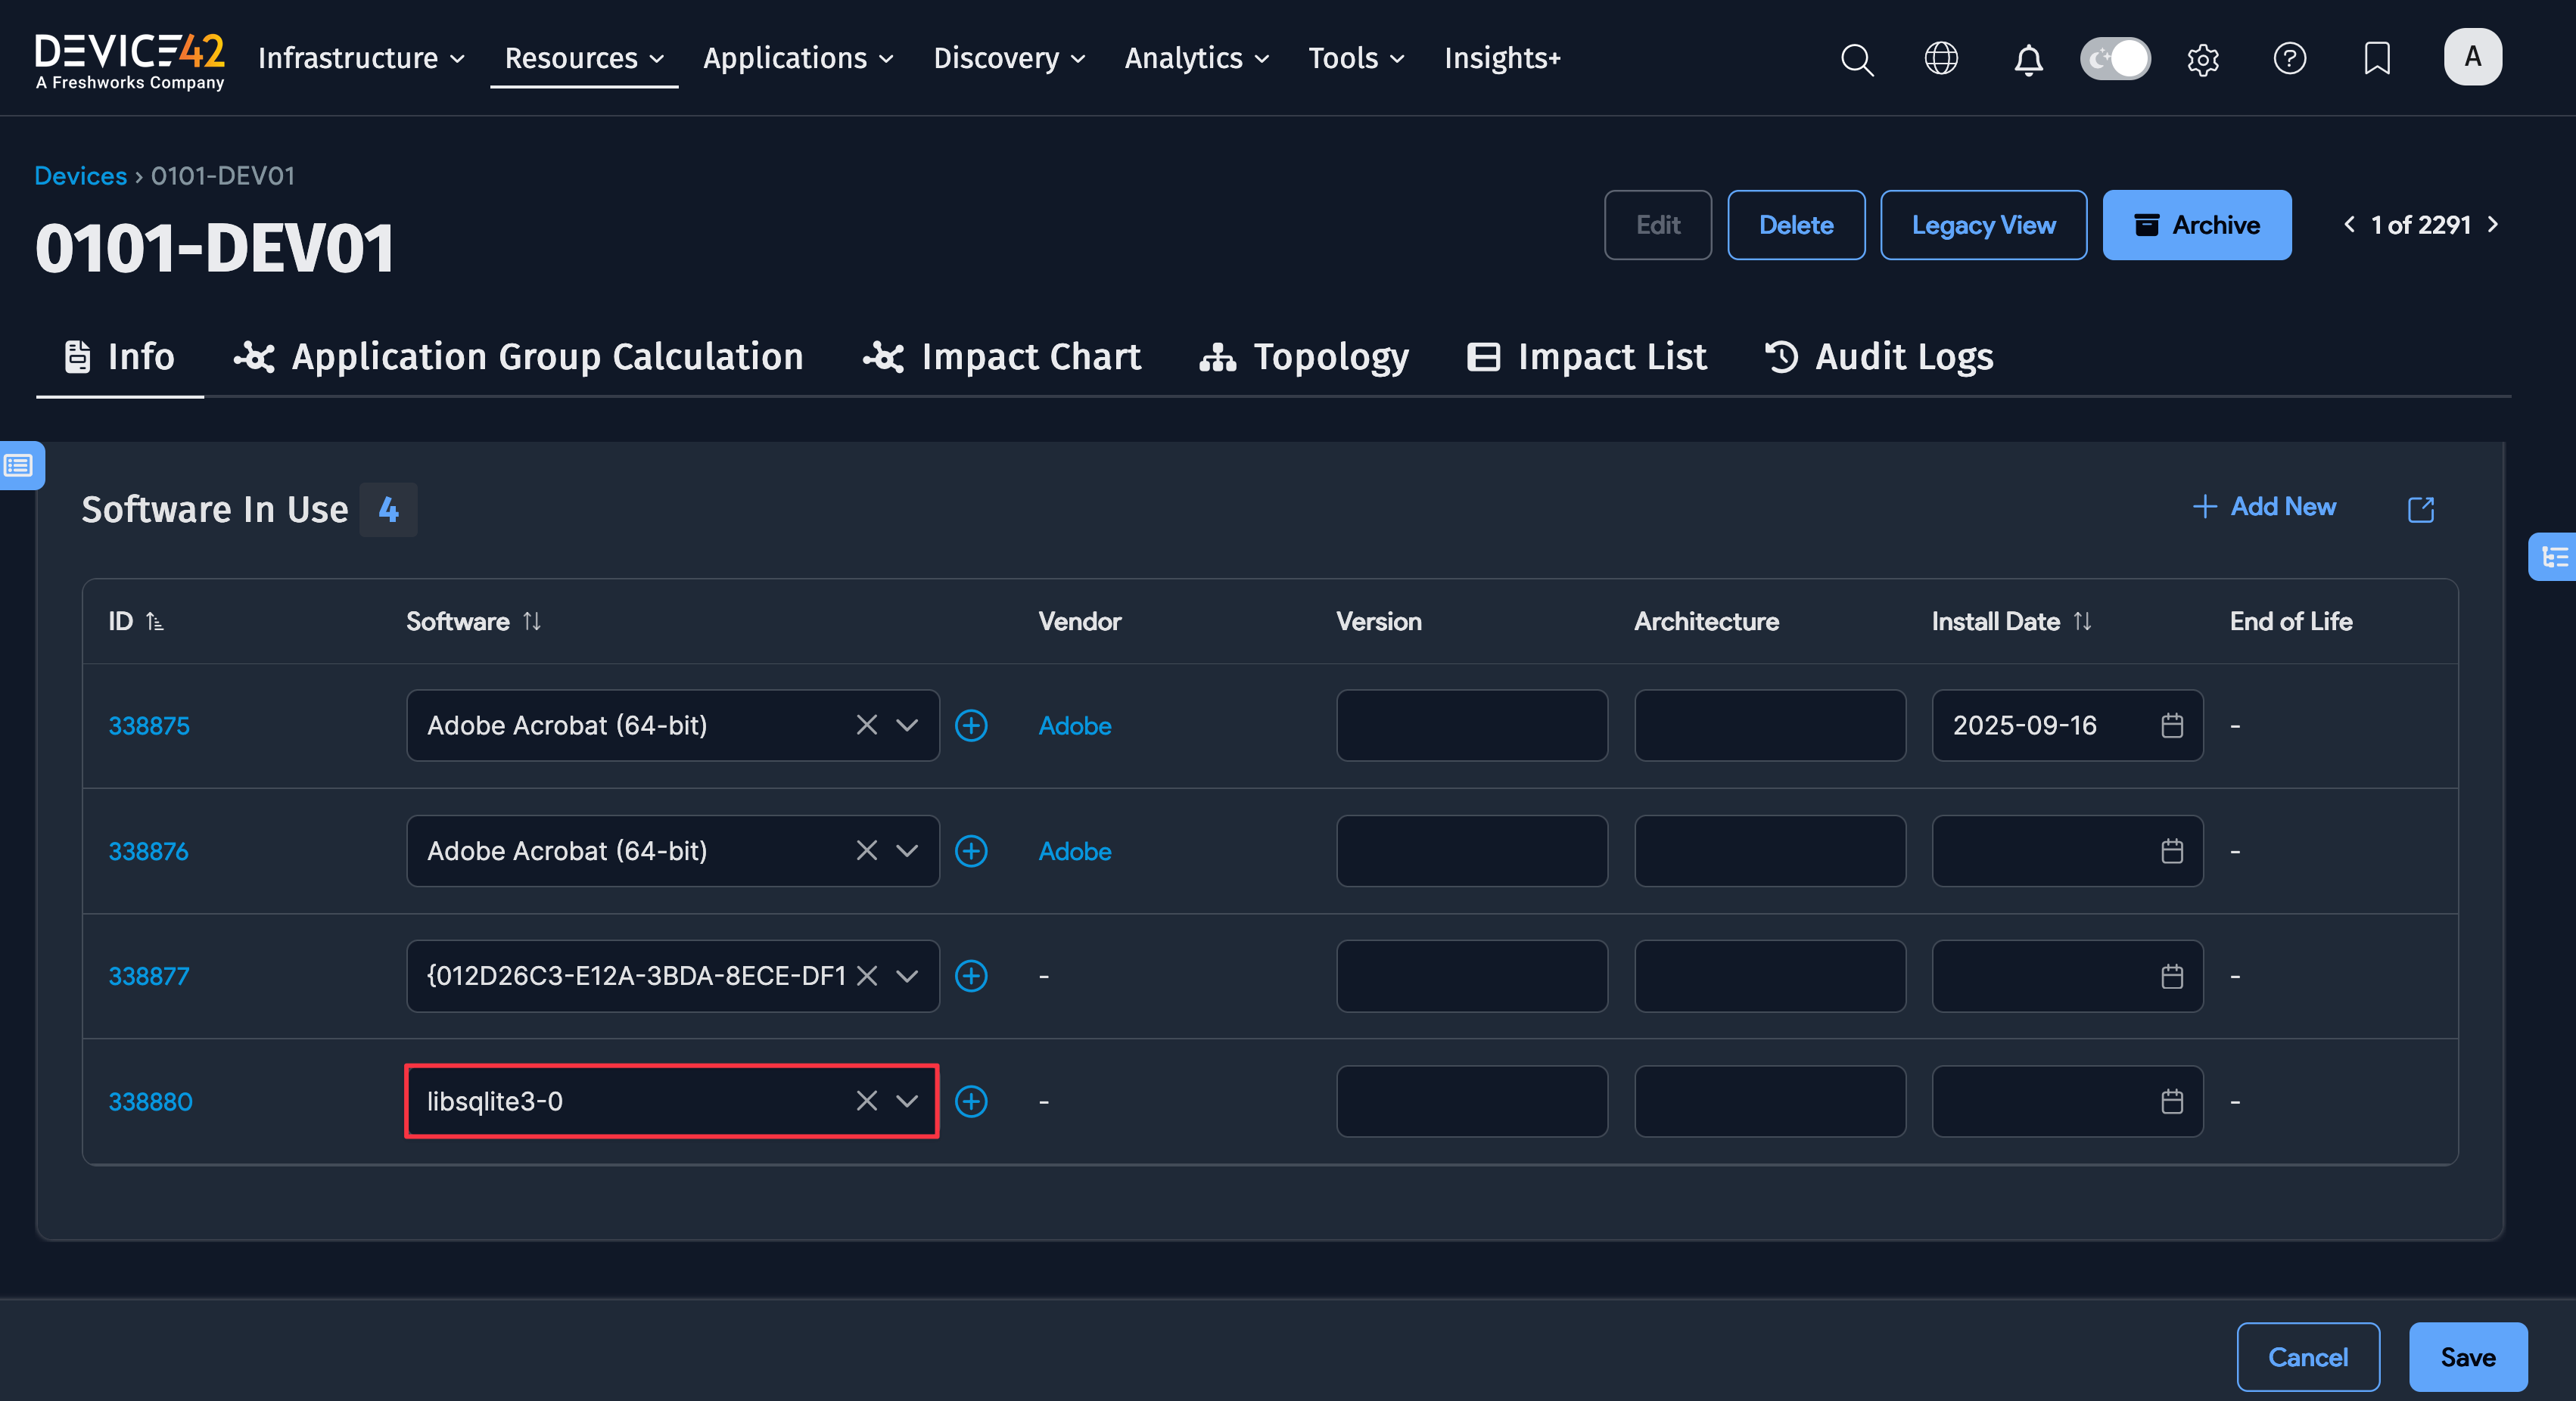
Task: Toggle sort on Software column
Action: click(532, 622)
